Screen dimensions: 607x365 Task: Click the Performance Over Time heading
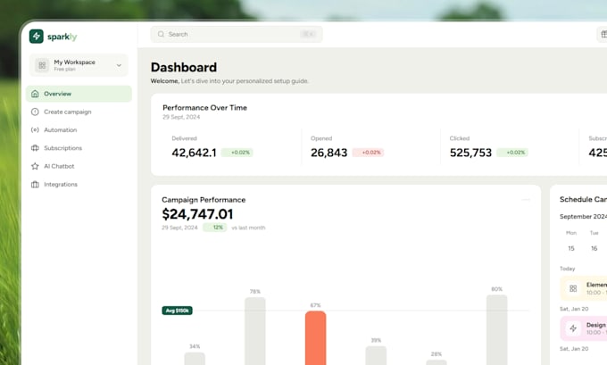pos(204,108)
